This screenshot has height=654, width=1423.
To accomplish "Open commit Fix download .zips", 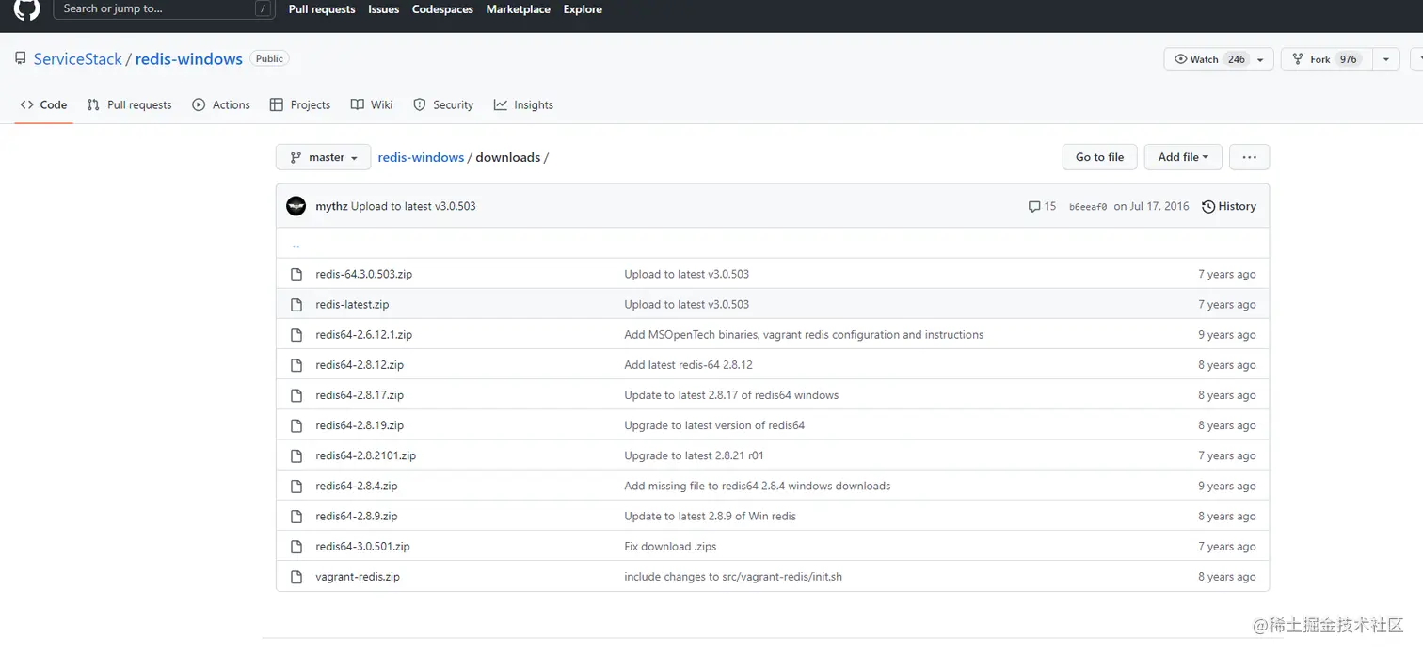I will pos(670,546).
